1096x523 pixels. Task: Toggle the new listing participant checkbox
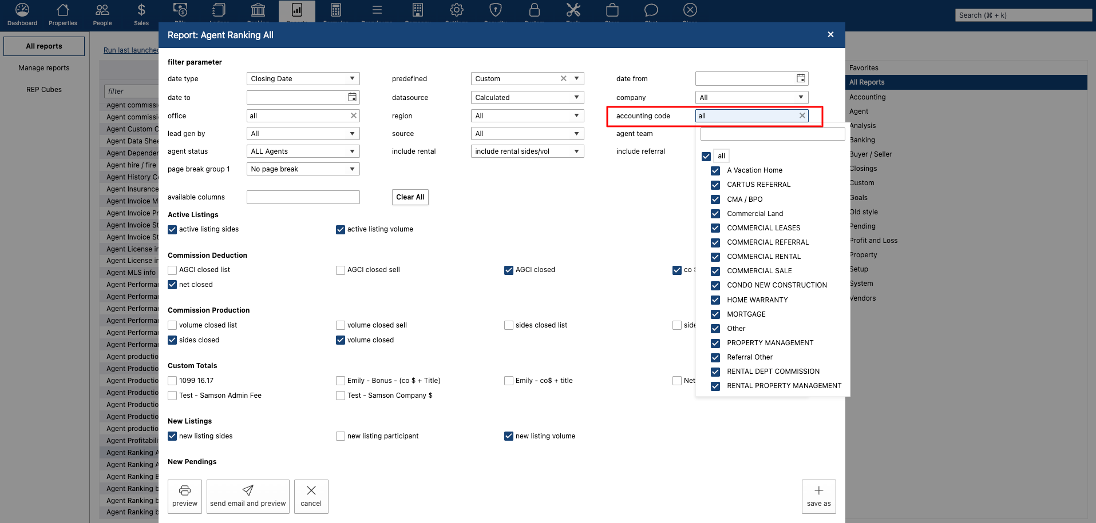(341, 436)
